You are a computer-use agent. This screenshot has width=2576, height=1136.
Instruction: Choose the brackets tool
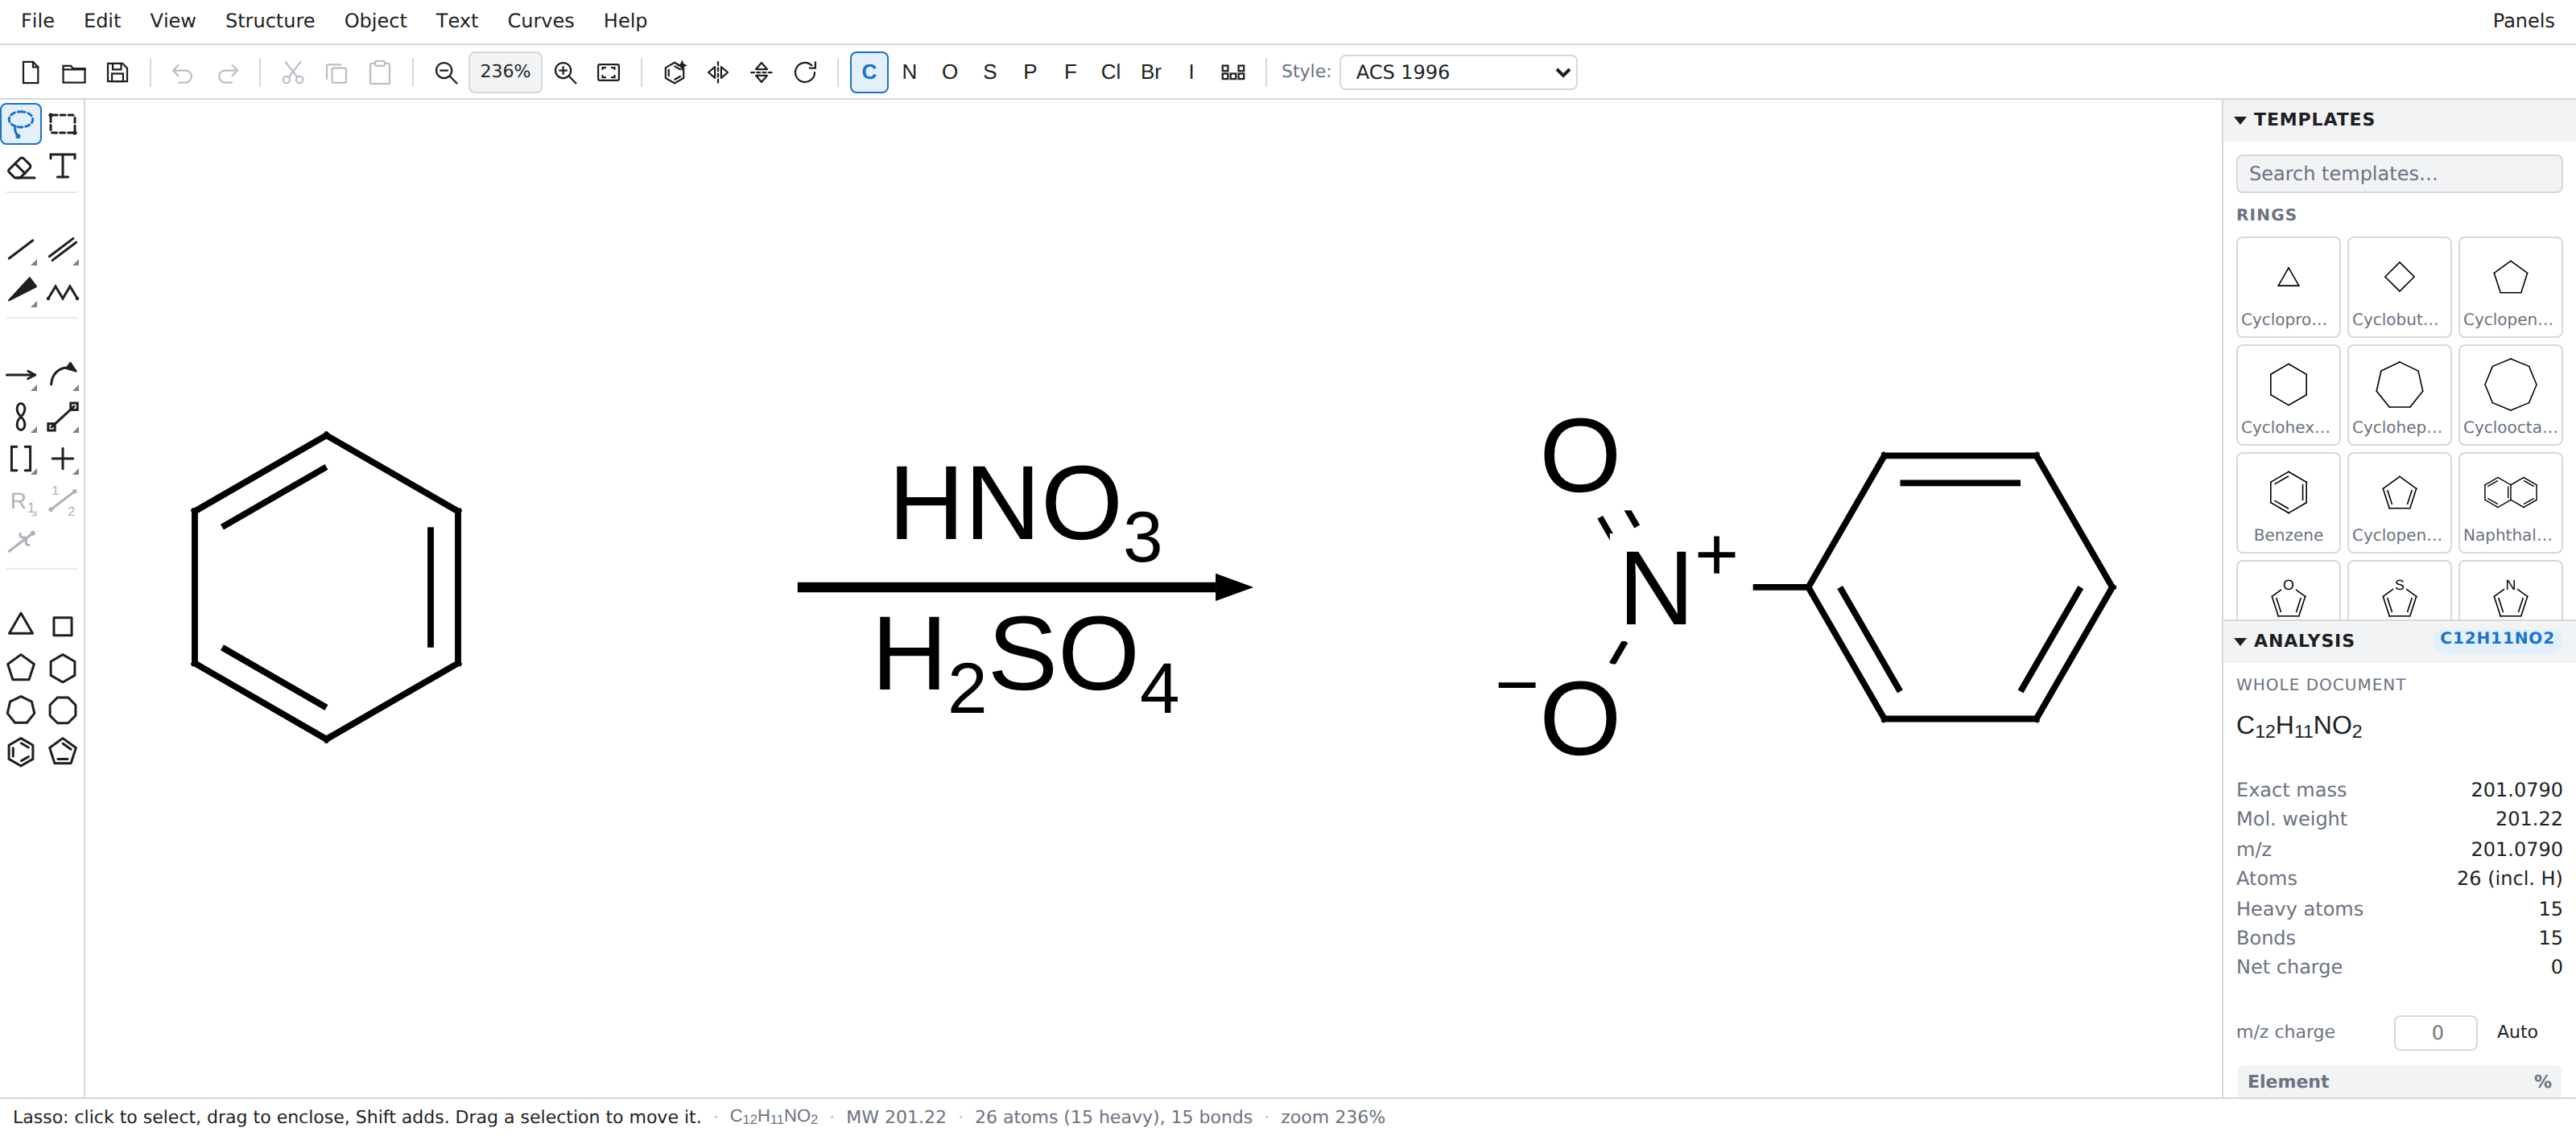(x=21, y=459)
